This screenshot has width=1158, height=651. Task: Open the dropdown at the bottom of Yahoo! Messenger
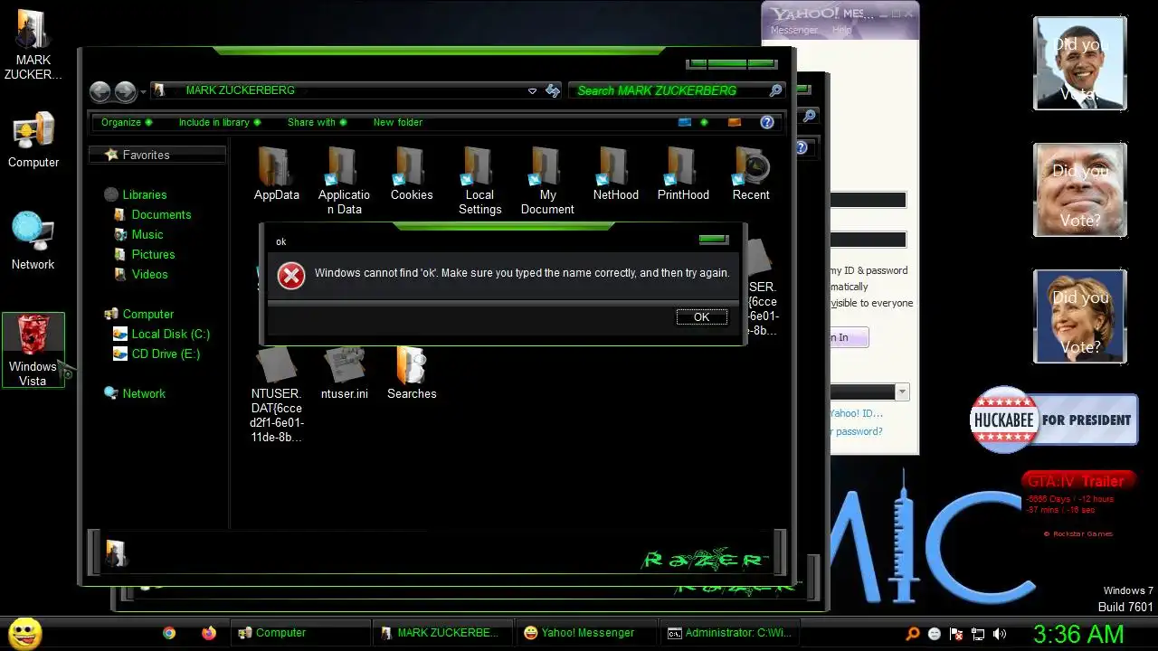(902, 392)
